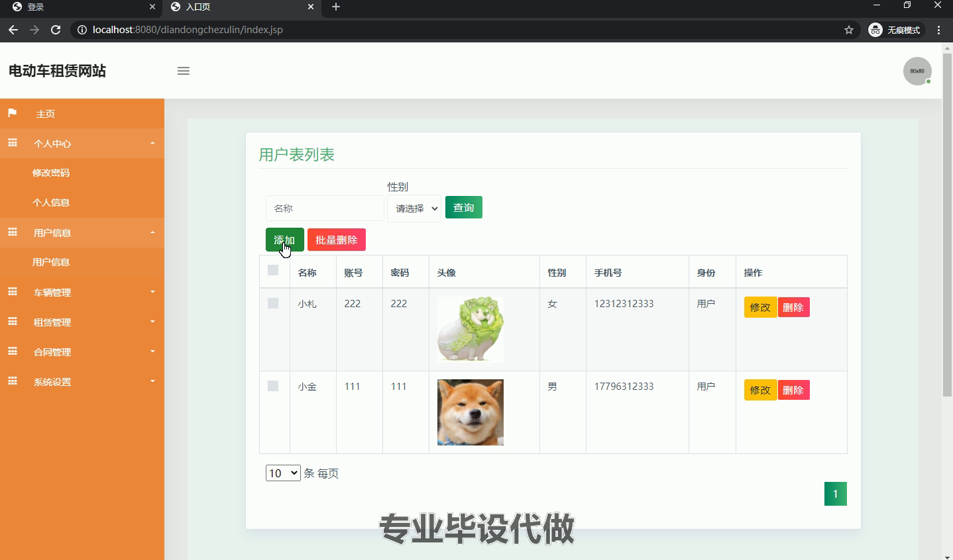Click 修改 for user 小金
The image size is (953, 560).
coord(760,390)
